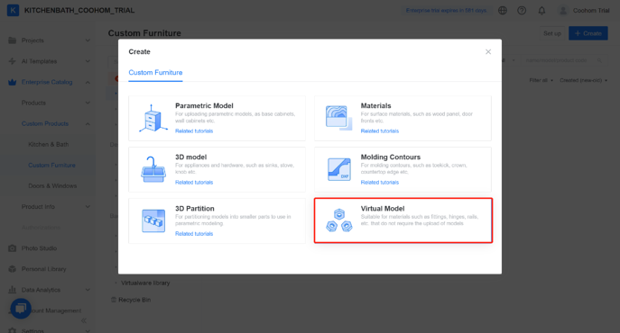The image size is (620, 333).
Task: Open Doors & Windows in sidebar
Action: coord(52,185)
